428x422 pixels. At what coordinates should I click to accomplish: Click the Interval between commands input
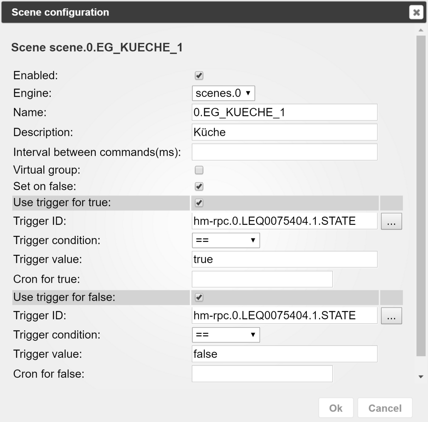coord(284,152)
